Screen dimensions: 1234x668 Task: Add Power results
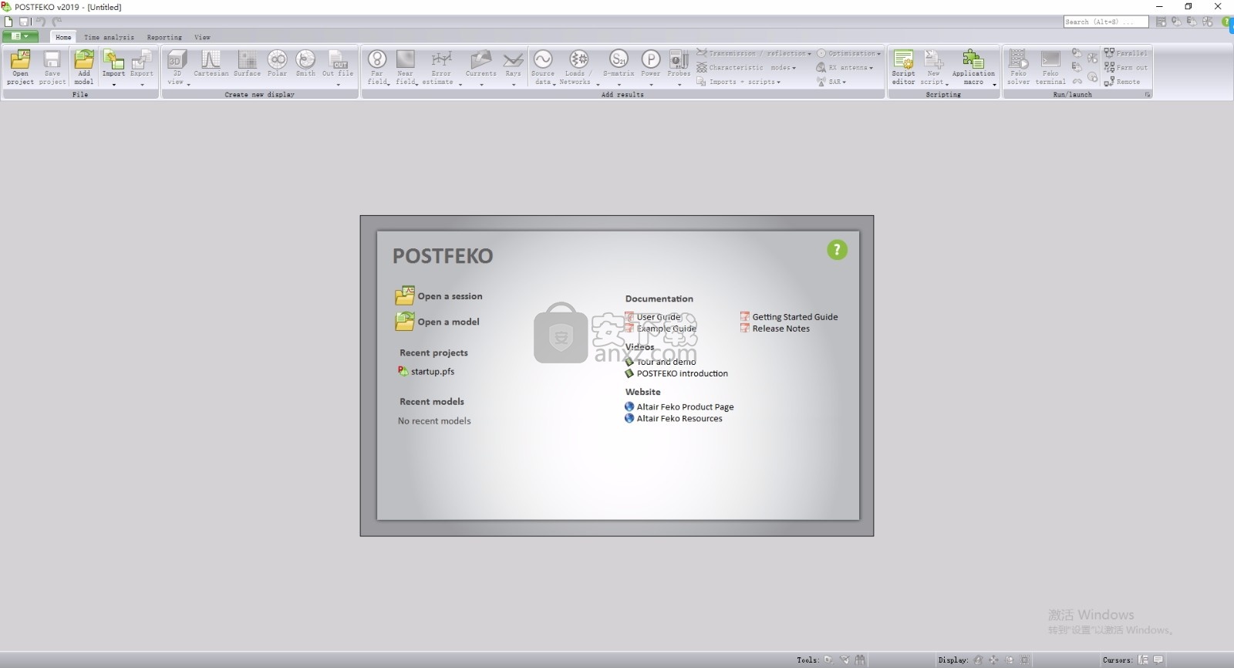(651, 68)
